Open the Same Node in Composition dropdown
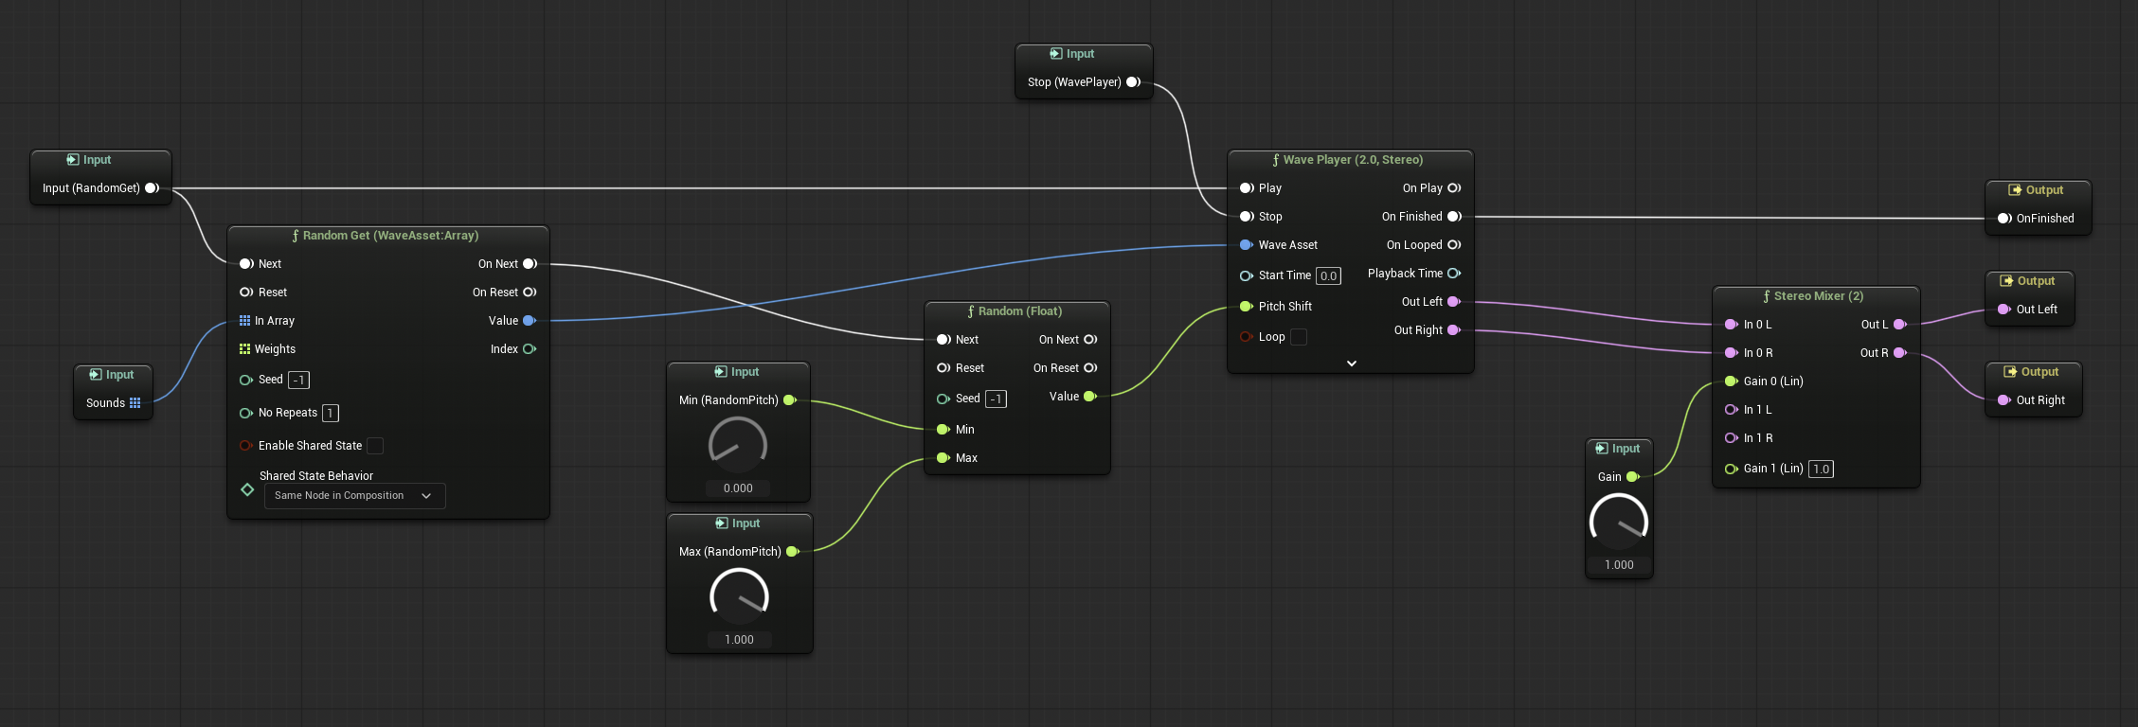2138x727 pixels. click(354, 496)
